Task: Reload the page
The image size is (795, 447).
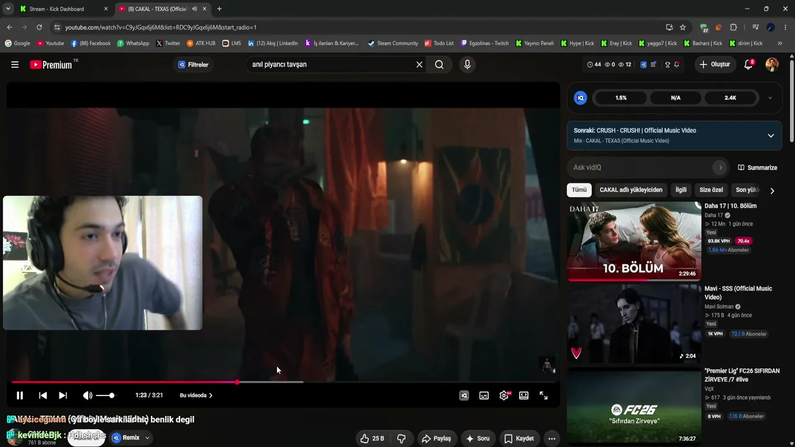Action: click(39, 27)
